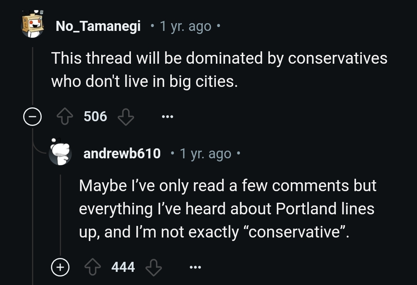
Task: Click the 506 vote score
Action: coord(95,117)
